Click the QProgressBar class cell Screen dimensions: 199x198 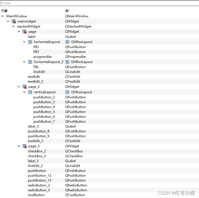coord(76,57)
